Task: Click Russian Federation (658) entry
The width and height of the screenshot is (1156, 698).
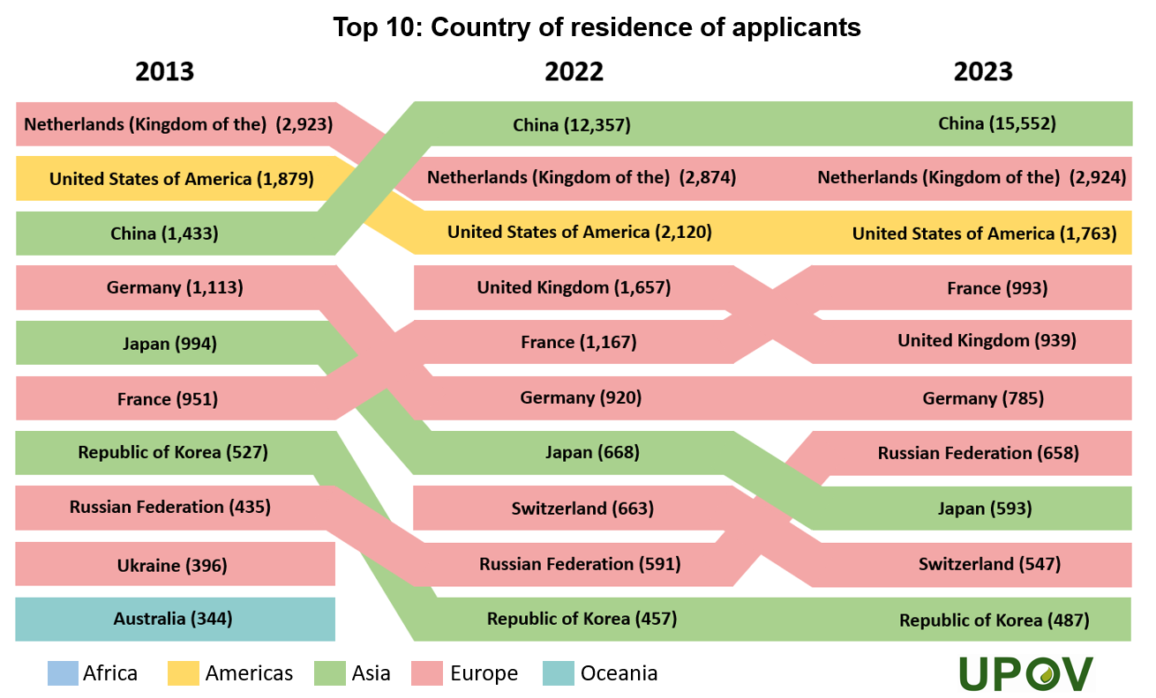Action: click(x=979, y=453)
